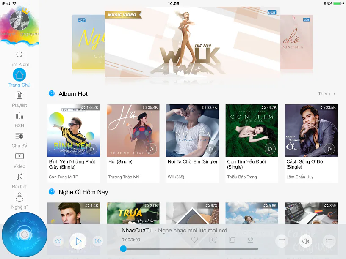346x259 pixels.
Task: Open the Nghe Gì Hôm Nay title
Action: coord(83,192)
